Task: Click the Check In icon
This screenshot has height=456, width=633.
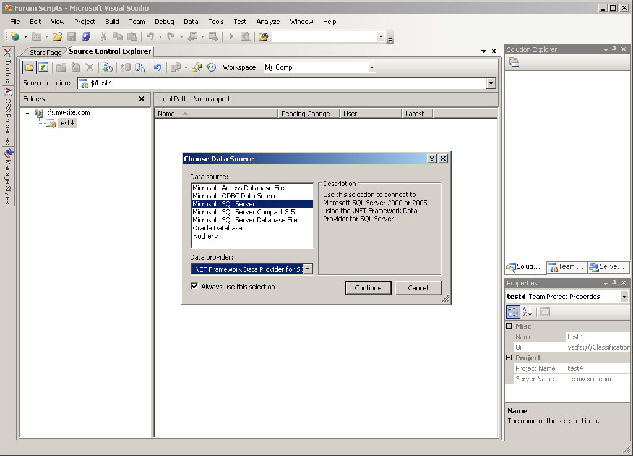Action: [140, 67]
